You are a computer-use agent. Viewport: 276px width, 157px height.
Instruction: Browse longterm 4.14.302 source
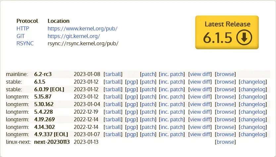[x=225, y=127]
